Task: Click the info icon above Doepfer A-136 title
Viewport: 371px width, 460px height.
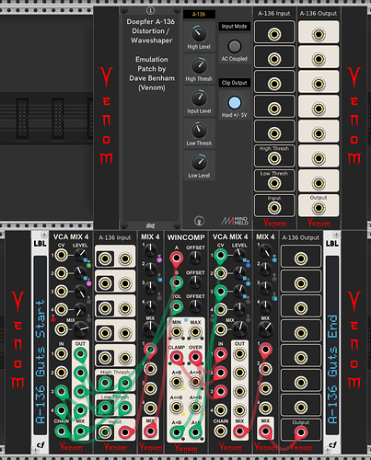Action: click(x=150, y=10)
